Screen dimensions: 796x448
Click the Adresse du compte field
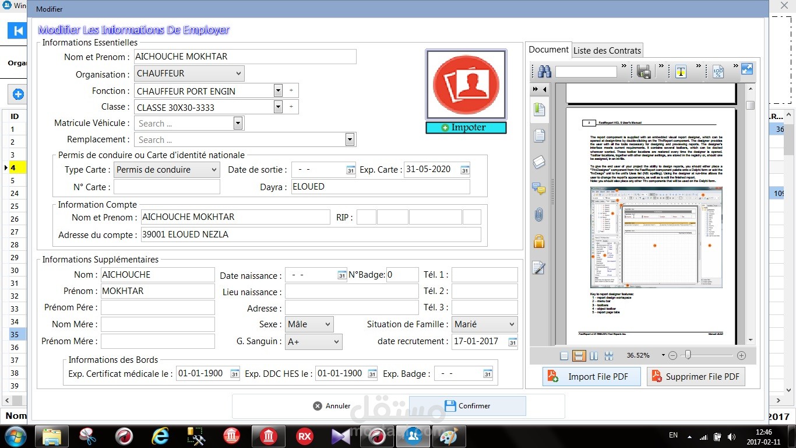pyautogui.click(x=311, y=235)
